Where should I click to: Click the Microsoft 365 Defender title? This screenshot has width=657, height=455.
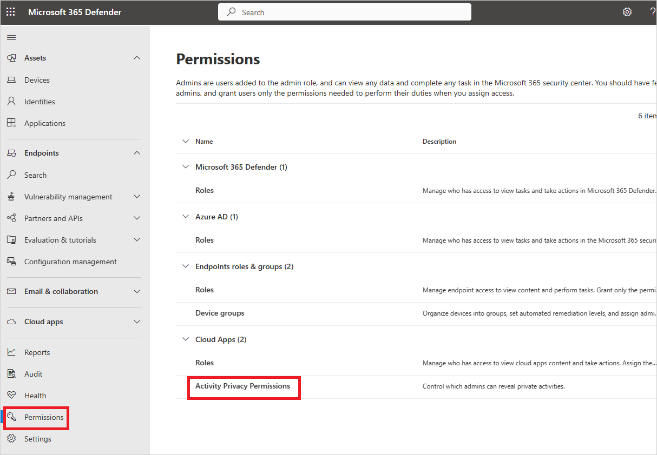click(x=75, y=12)
